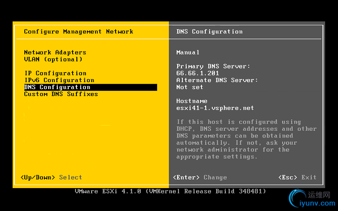Click the DNS Configuration panel heading
This screenshot has width=338, height=211.
pos(209,32)
